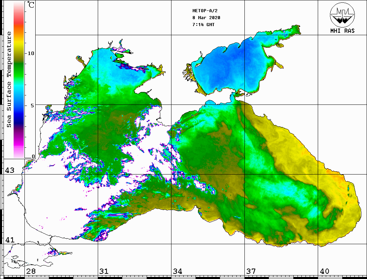Image resolution: width=367 pixels, height=279 pixels.
Task: Click the MHI RAS logo emblem
Action: [343, 15]
